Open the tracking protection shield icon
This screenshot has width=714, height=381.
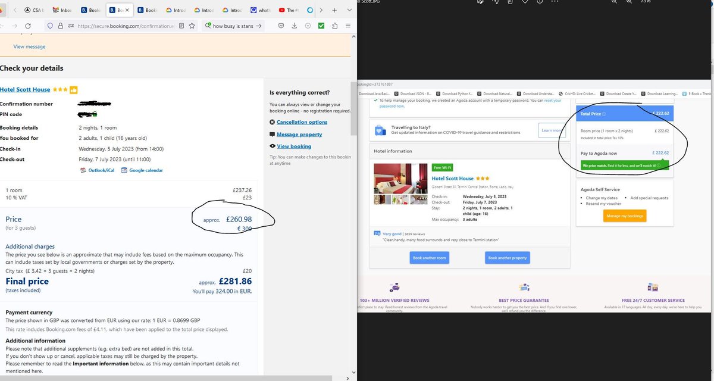click(50, 26)
